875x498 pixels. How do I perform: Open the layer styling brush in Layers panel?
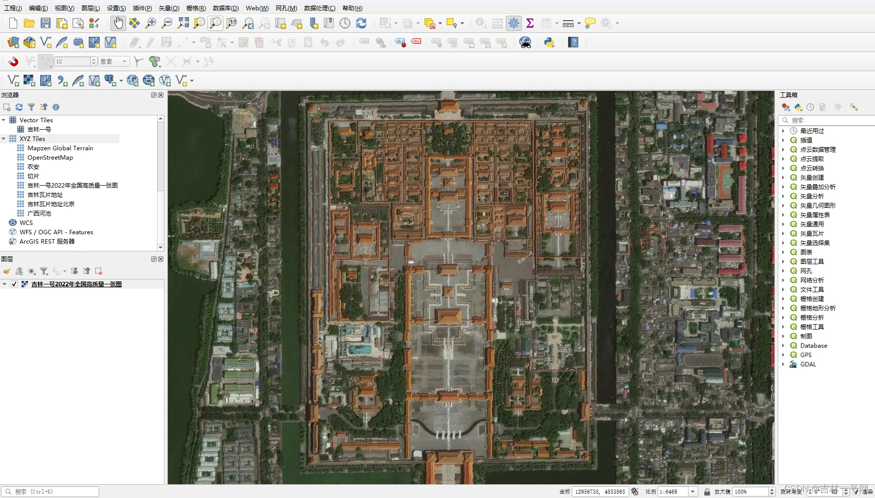(x=7, y=271)
